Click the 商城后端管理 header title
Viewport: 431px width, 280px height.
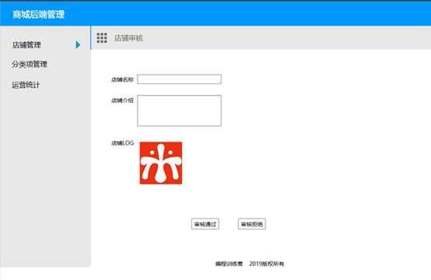point(38,14)
